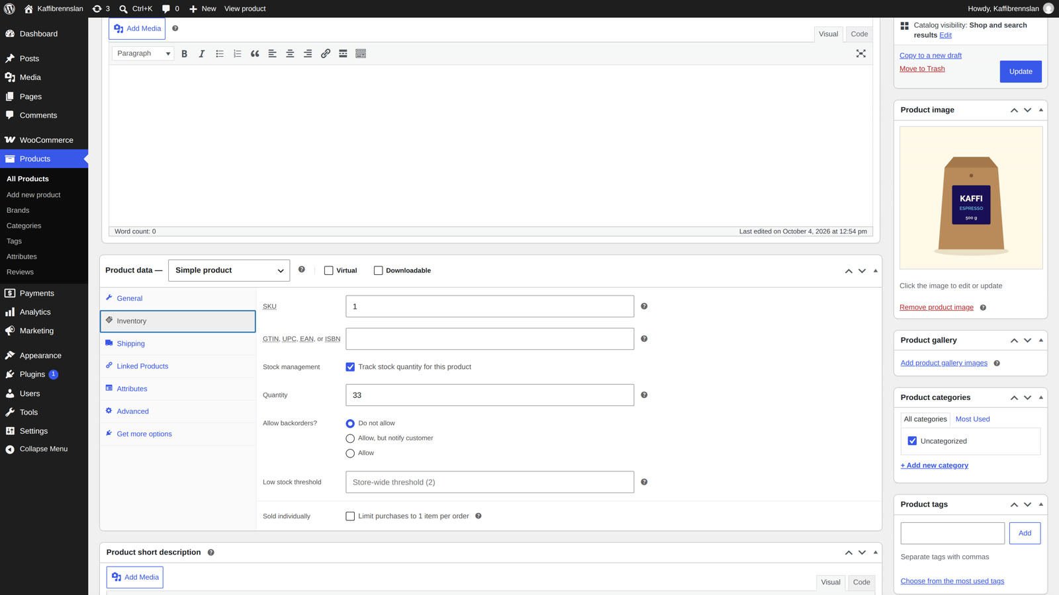Screen dimensions: 1059x595
Task: Uncheck the Uncategorized category
Action: [912, 441]
